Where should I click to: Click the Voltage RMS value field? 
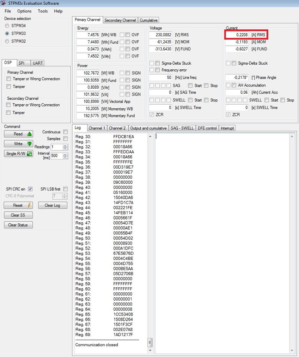(x=160, y=35)
